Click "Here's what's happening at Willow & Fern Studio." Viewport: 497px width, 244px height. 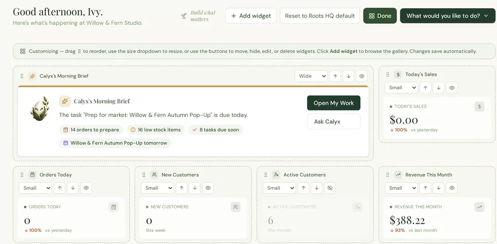click(78, 23)
